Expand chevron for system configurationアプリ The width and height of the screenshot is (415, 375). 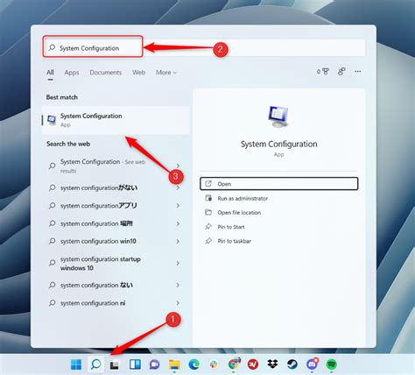pos(178,206)
